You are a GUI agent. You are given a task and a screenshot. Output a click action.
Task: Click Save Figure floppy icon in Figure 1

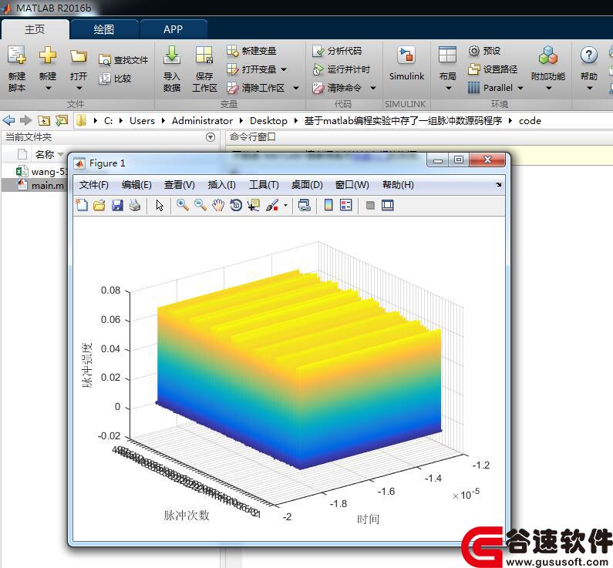click(x=117, y=205)
